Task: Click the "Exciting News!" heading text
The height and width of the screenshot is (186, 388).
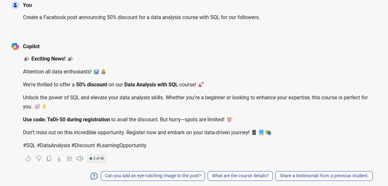Action: [x=48, y=59]
